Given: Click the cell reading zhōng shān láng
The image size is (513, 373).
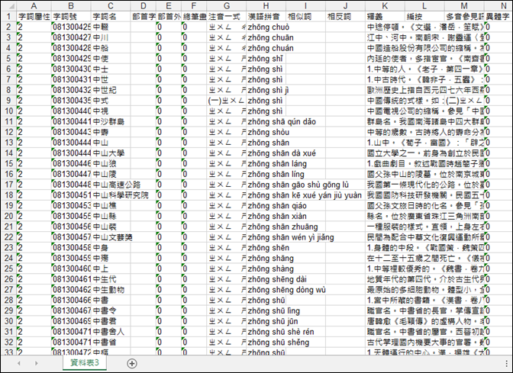Looking at the screenshot, I should (x=266, y=163).
